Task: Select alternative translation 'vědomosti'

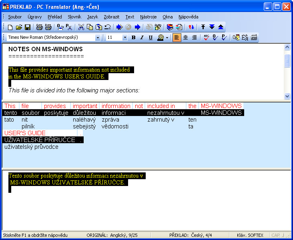Action: point(115,126)
